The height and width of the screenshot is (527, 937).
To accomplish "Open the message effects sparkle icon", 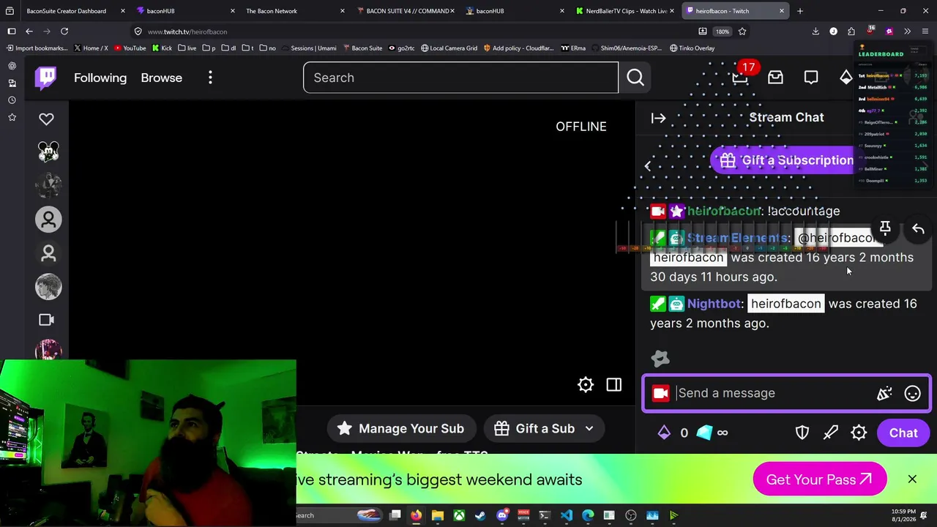I will (x=884, y=393).
